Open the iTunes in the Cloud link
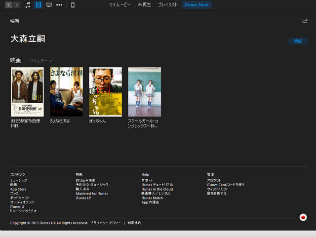Image resolution: width=316 pixels, height=237 pixels. pos(157,189)
